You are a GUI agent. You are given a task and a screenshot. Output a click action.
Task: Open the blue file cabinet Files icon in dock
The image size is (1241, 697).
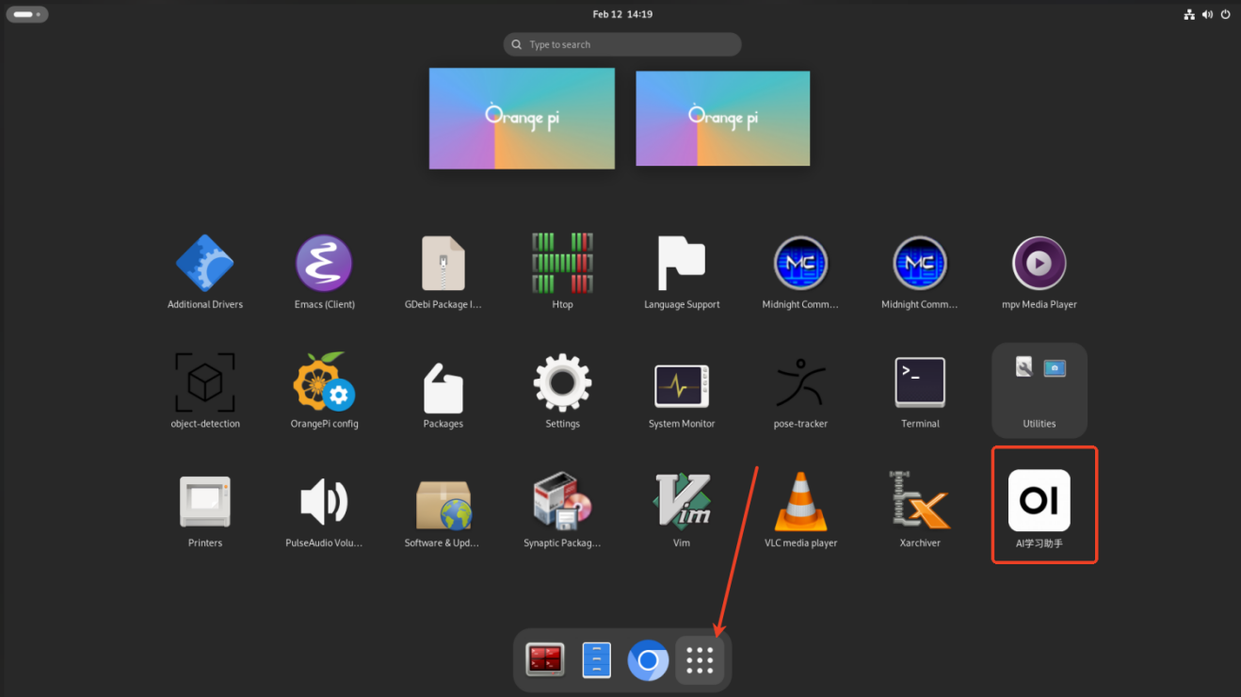point(596,659)
